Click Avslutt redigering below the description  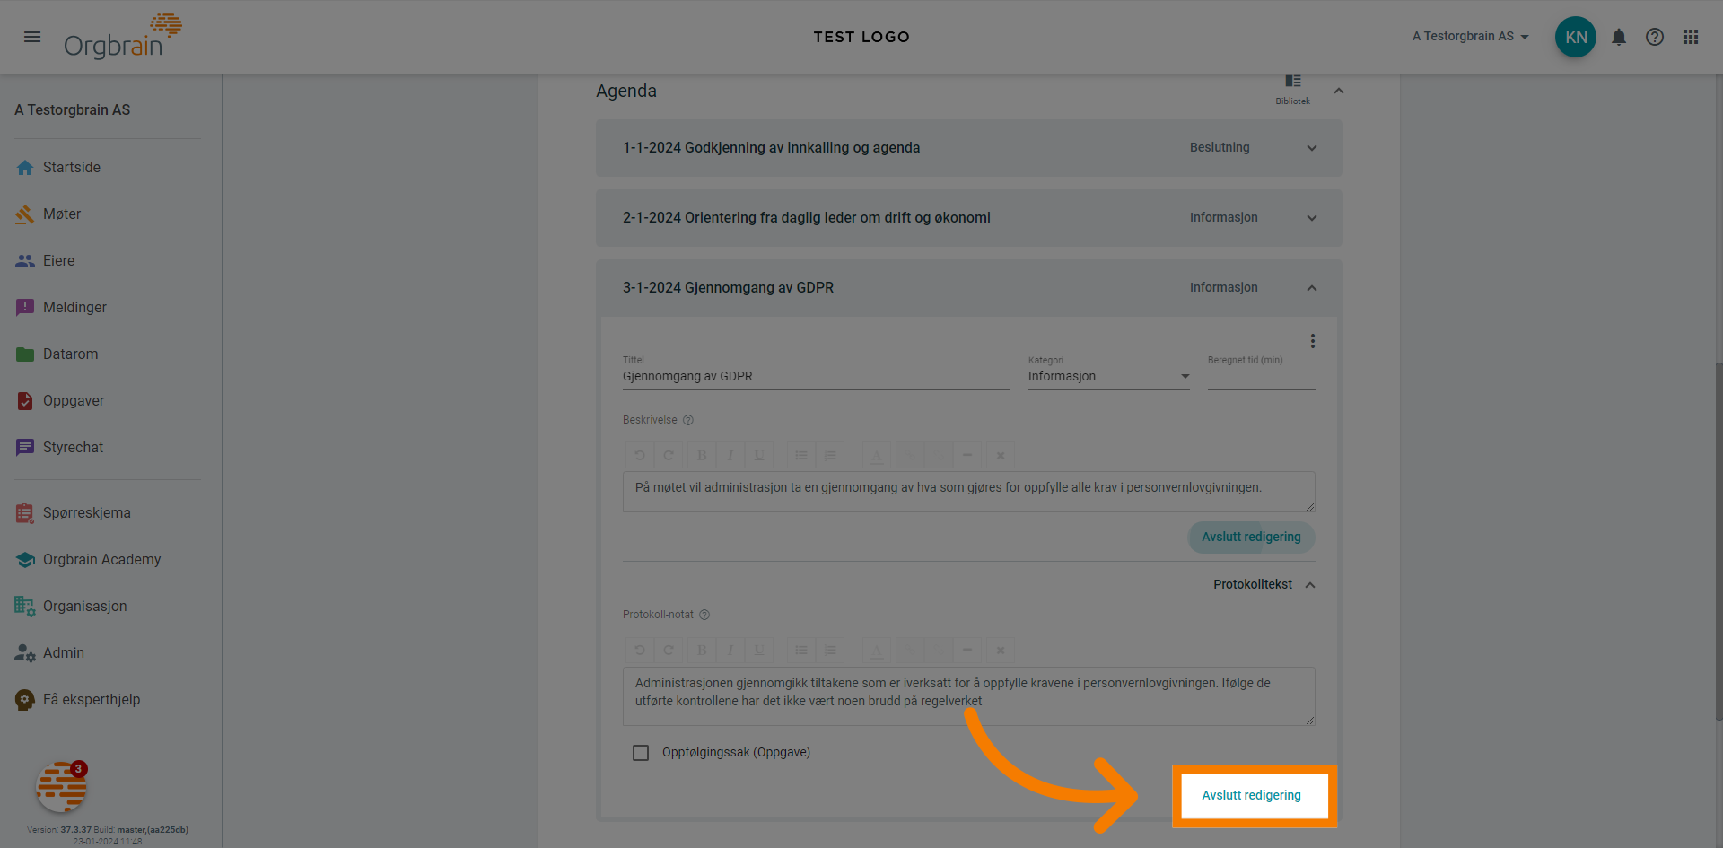pyautogui.click(x=1251, y=538)
